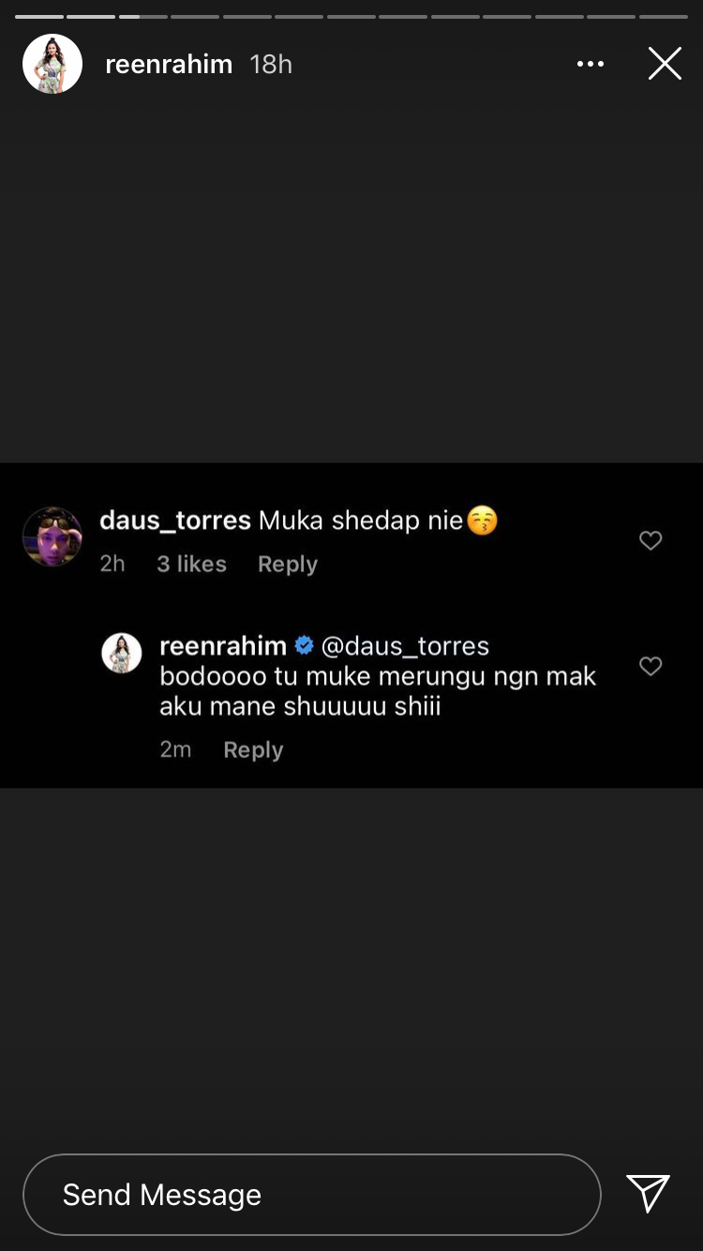This screenshot has height=1251, width=703.
Task: Close the story with the X icon
Action: (x=665, y=64)
